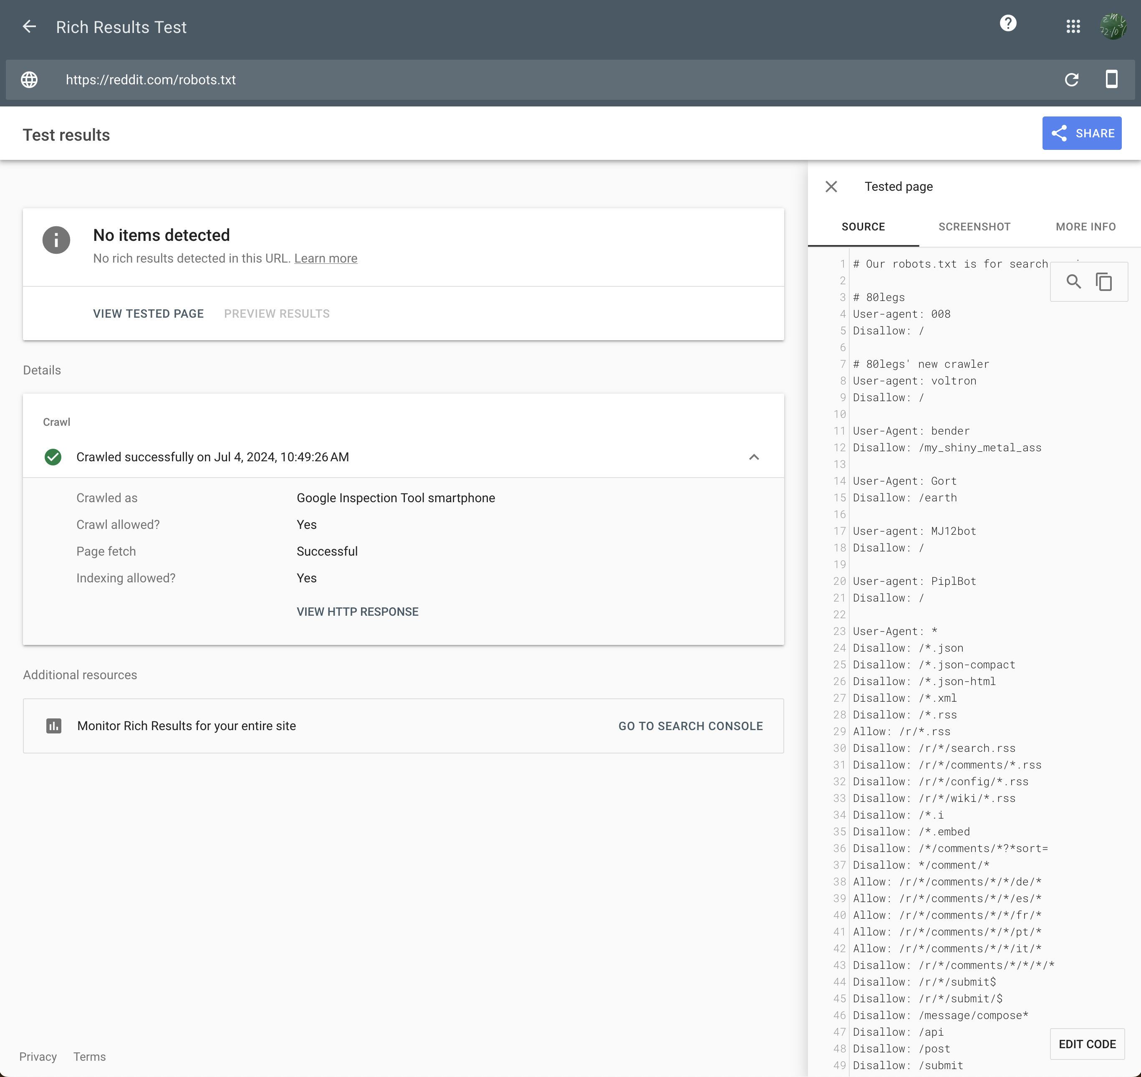Click Go To Search Console
The width and height of the screenshot is (1141, 1077).
[690, 726]
